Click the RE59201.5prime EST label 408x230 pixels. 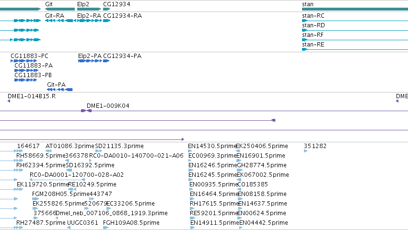click(214, 213)
